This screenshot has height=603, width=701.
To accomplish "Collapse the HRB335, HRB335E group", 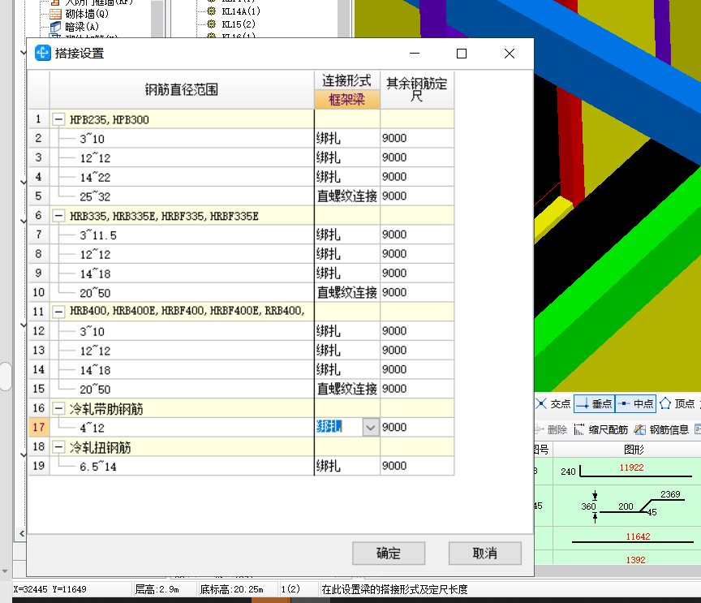I will pyautogui.click(x=58, y=216).
